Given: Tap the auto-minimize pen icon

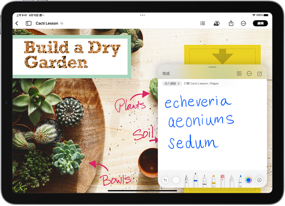Looking at the screenshot, I should (259, 180).
